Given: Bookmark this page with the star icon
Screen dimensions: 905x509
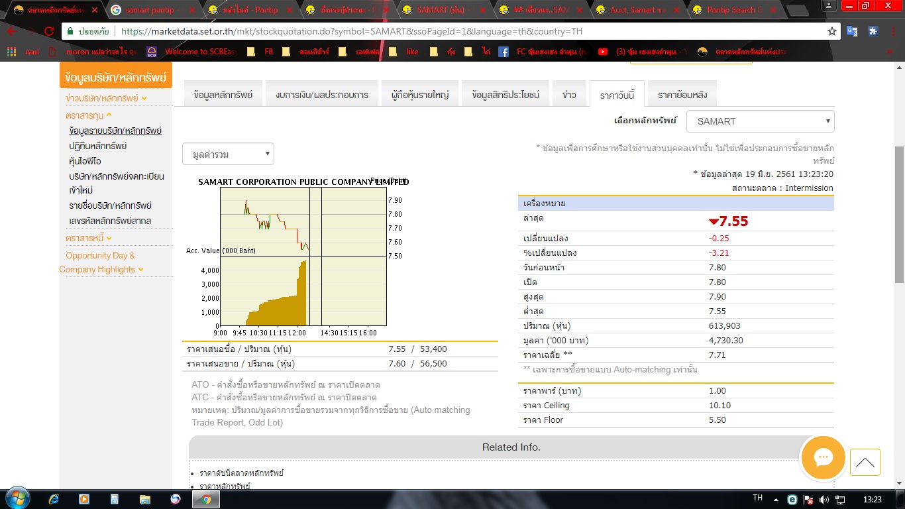Looking at the screenshot, I should coord(832,31).
